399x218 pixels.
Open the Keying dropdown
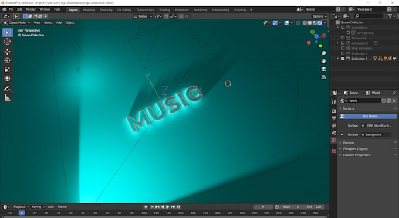(x=38, y=207)
